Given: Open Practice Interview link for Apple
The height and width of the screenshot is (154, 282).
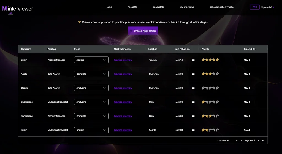Looking at the screenshot, I should click(123, 74).
